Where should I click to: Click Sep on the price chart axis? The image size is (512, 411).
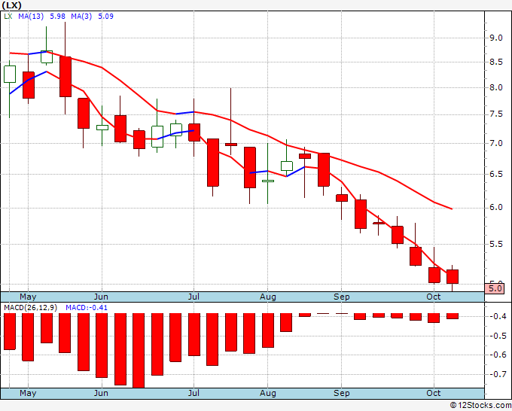point(342,297)
